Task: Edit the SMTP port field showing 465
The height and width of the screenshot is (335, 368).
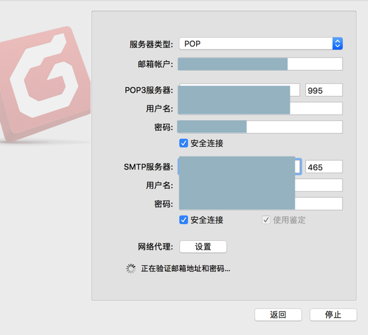Action: 324,167
